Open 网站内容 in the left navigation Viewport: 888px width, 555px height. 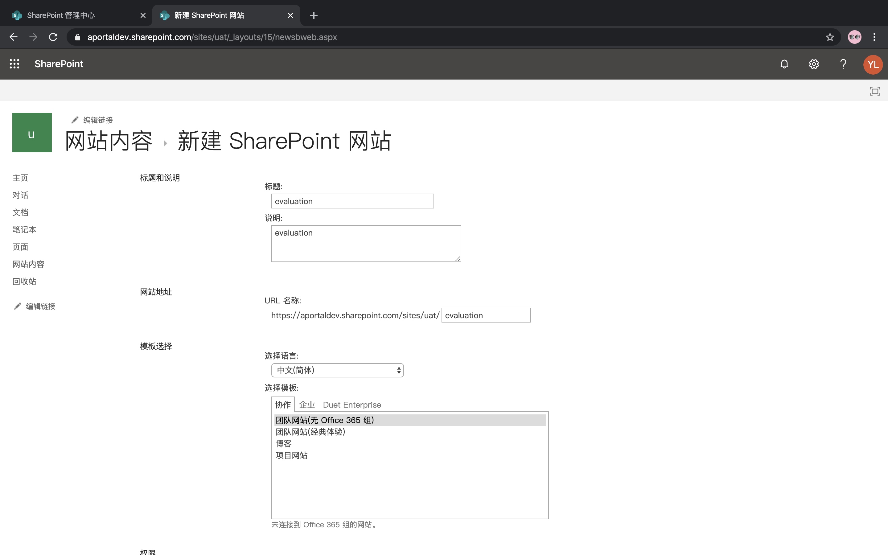click(x=28, y=264)
